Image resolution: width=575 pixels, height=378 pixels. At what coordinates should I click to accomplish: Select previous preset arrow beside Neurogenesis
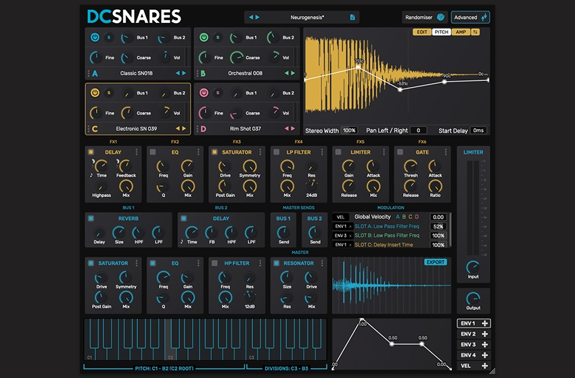pyautogui.click(x=251, y=17)
